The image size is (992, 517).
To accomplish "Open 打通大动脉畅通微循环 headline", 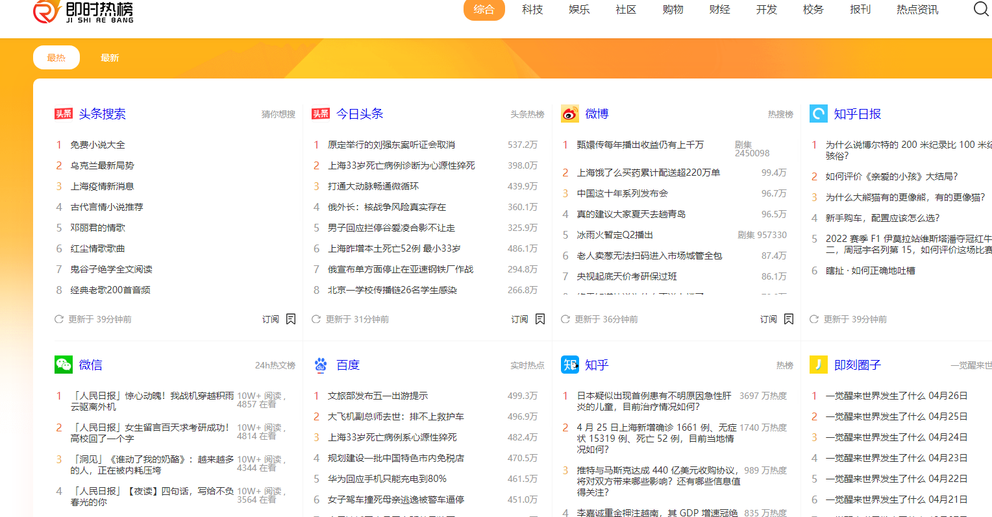I will click(x=373, y=186).
